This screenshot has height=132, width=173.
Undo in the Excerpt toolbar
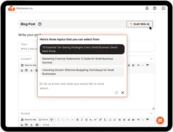tap(68, 120)
